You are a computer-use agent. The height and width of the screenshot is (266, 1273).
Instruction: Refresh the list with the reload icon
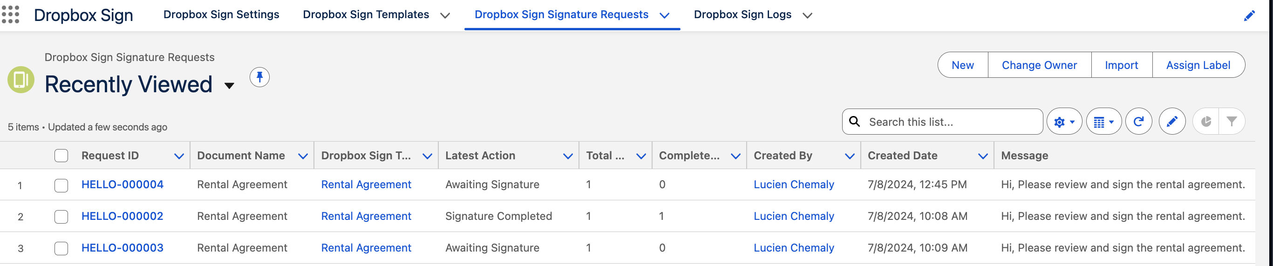coord(1138,122)
